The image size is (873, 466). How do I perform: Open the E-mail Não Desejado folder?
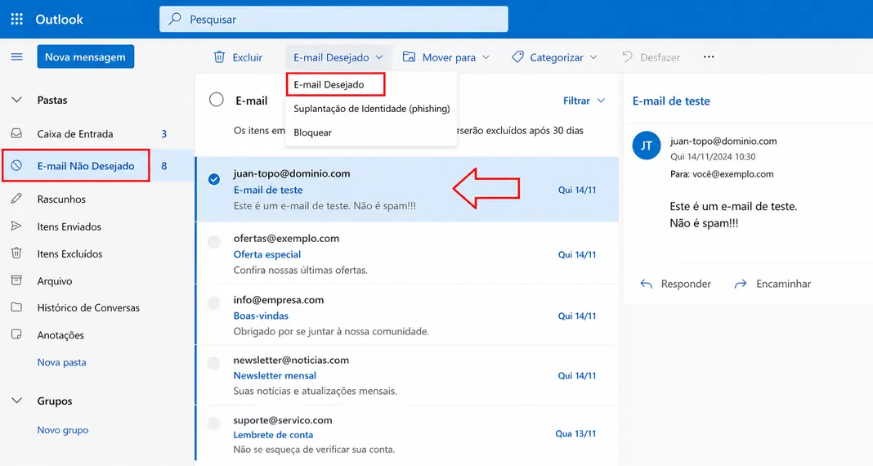click(86, 165)
